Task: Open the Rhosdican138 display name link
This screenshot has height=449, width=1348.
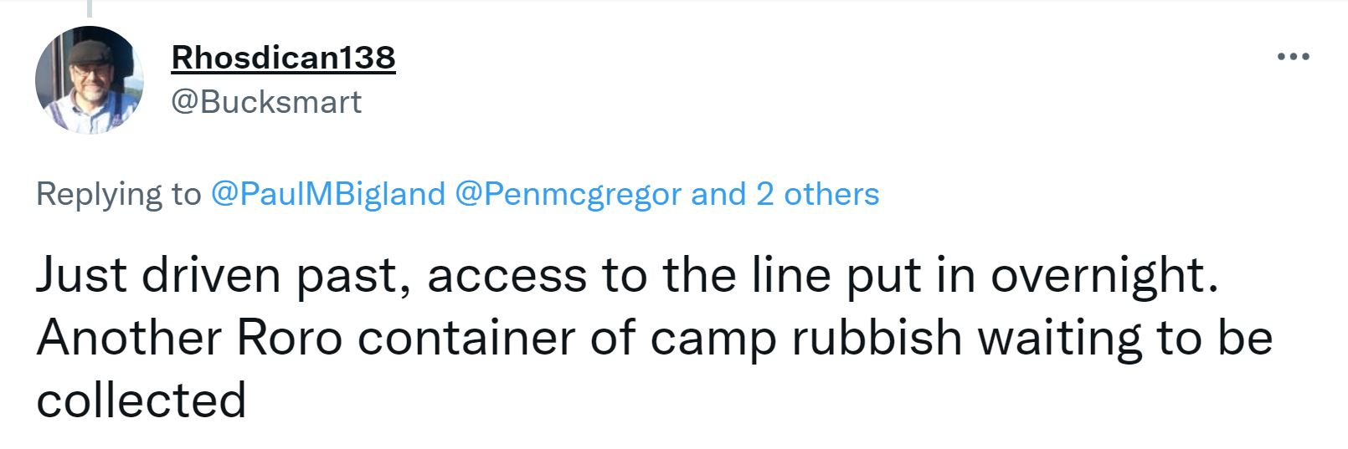Action: [x=283, y=58]
